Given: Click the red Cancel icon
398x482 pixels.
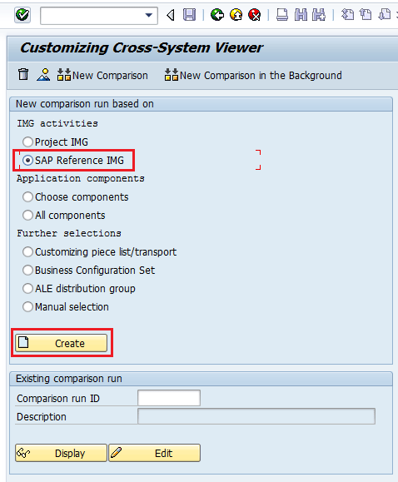Looking at the screenshot, I should click(254, 15).
